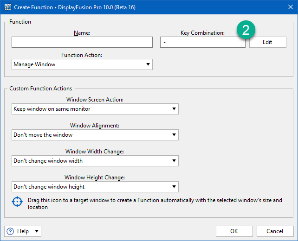Viewport: 298px width, 241px height.
Task: Expand the Window Alignment combo box
Action: coord(95,135)
